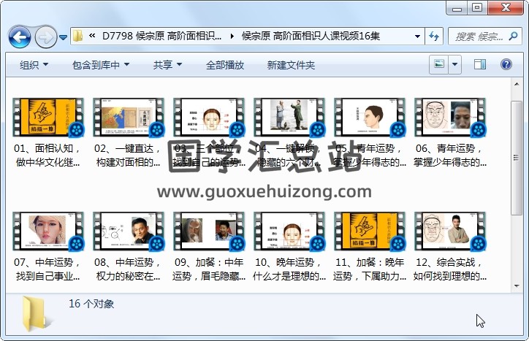Click the Forward navigation arrow button
This screenshot has width=529, height=341.
[x=45, y=36]
